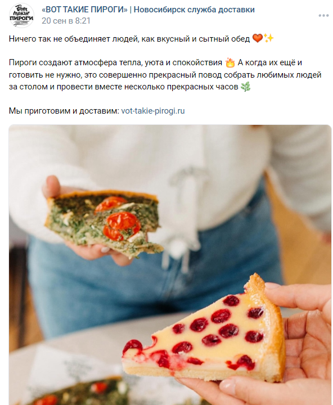The height and width of the screenshot is (405, 333).
Task: Open the three-dot post options menu
Action: pyautogui.click(x=323, y=16)
